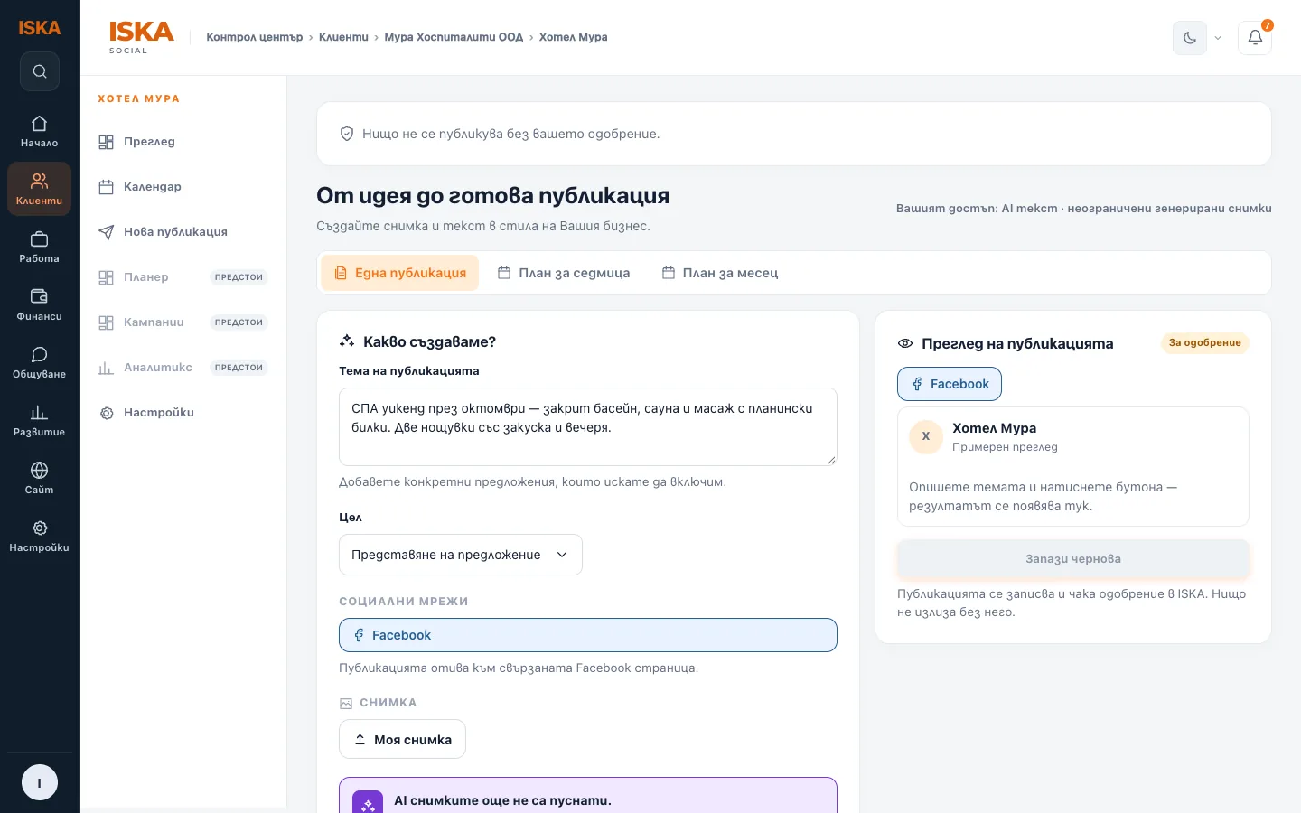This screenshot has height=813, width=1301.
Task: Expand the theme chevron next to the moon
Action: click(1218, 38)
